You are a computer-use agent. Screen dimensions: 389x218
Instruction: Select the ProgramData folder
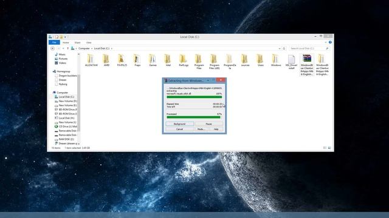(x=230, y=62)
